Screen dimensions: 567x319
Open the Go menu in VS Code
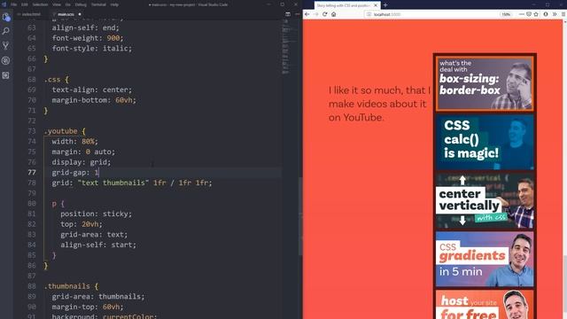click(68, 4)
